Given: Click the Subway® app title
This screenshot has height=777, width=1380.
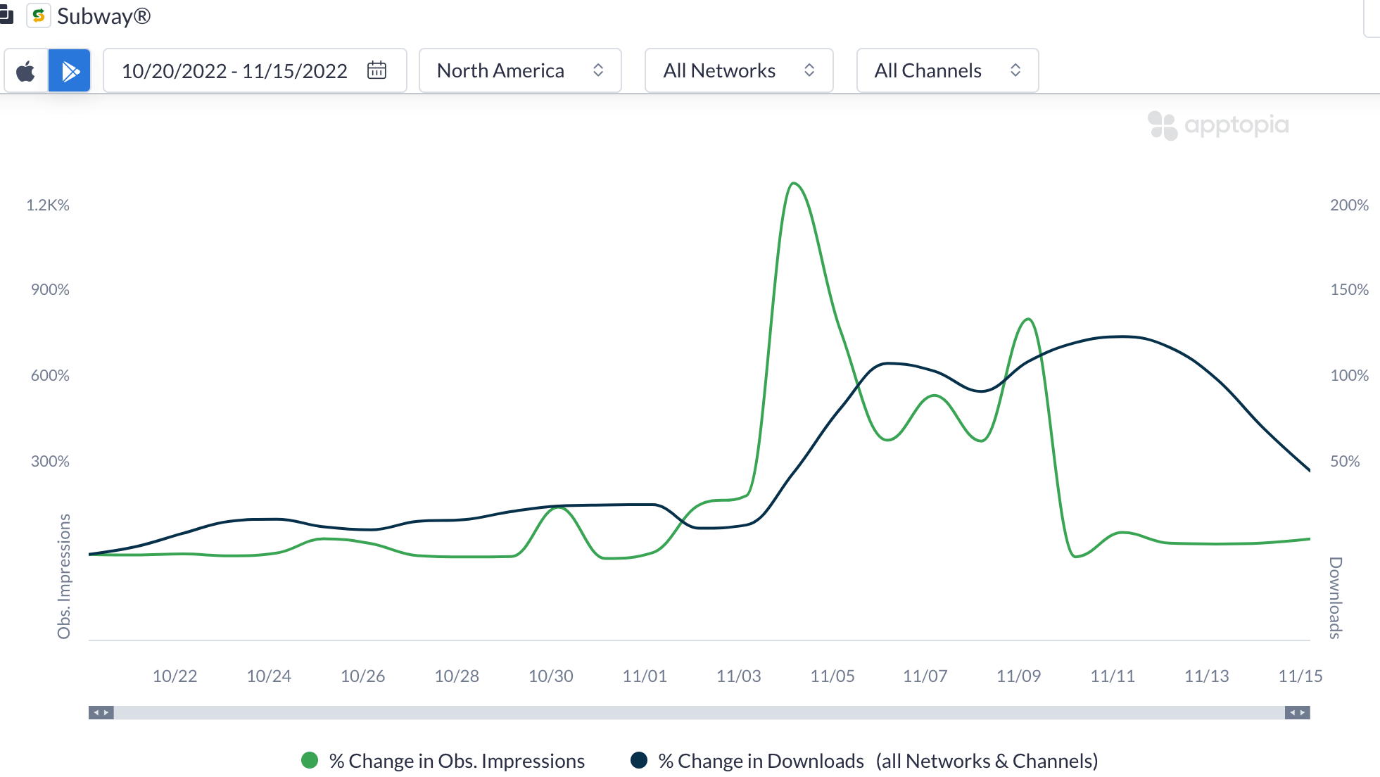Looking at the screenshot, I should (x=104, y=16).
